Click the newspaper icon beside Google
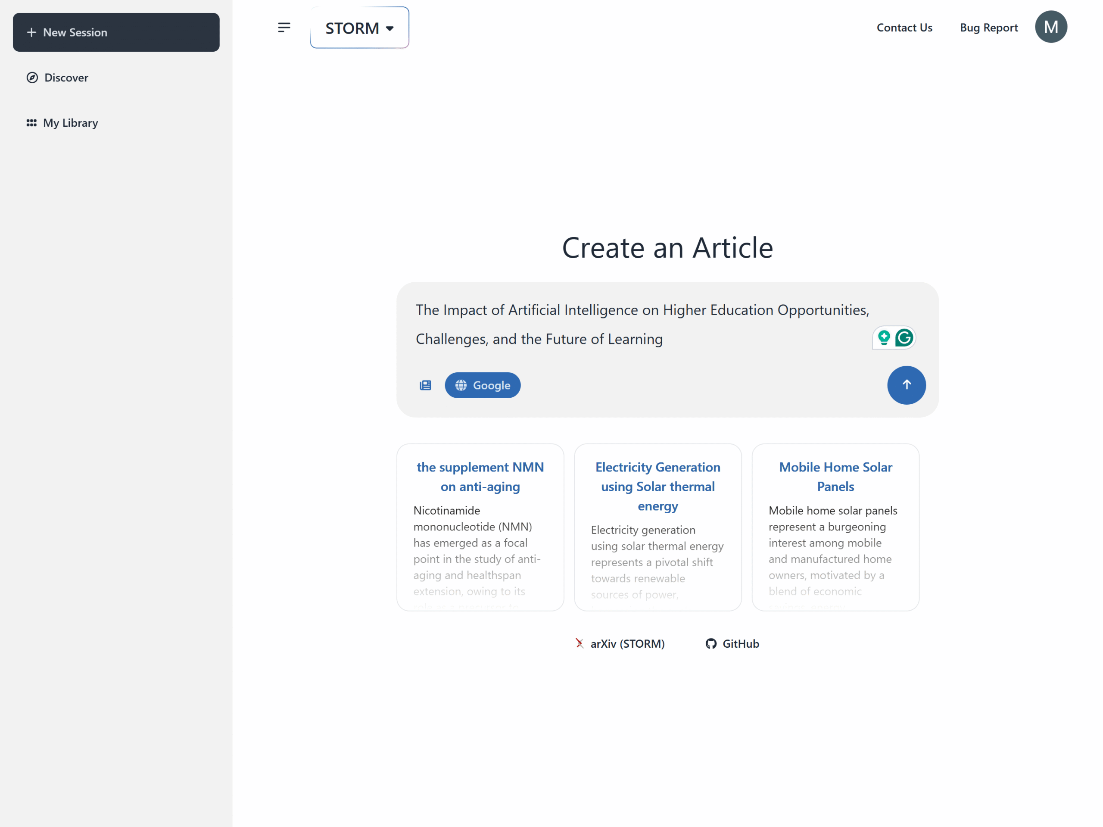1103x827 pixels. (425, 385)
